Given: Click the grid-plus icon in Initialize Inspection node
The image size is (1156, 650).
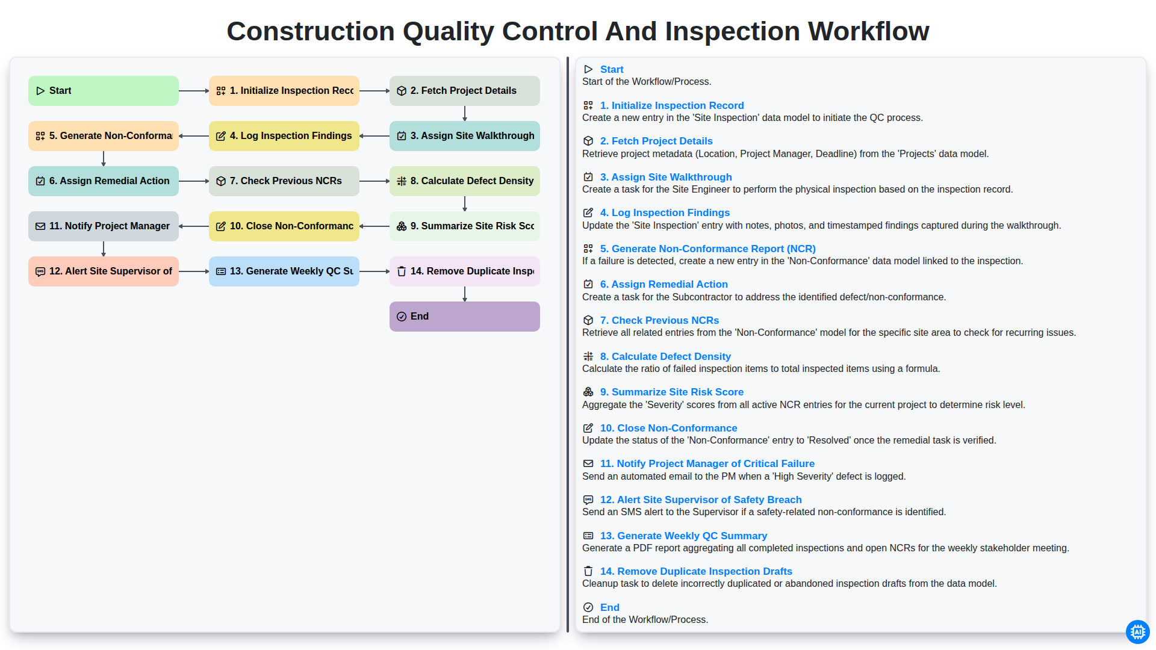Looking at the screenshot, I should 221,91.
